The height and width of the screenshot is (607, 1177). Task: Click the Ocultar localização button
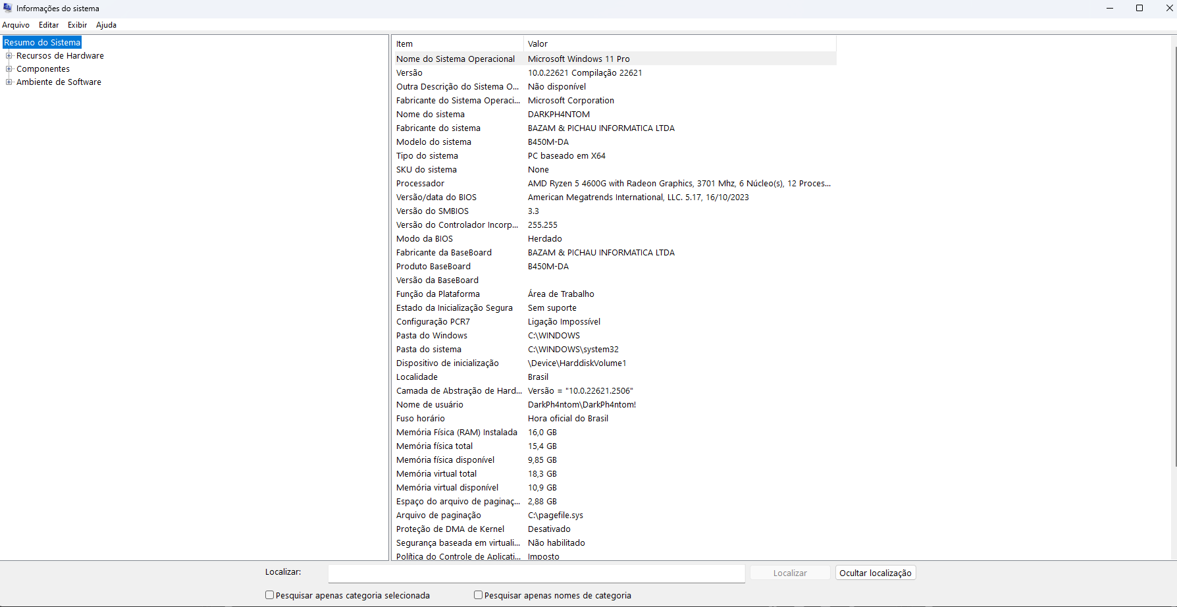click(876, 573)
